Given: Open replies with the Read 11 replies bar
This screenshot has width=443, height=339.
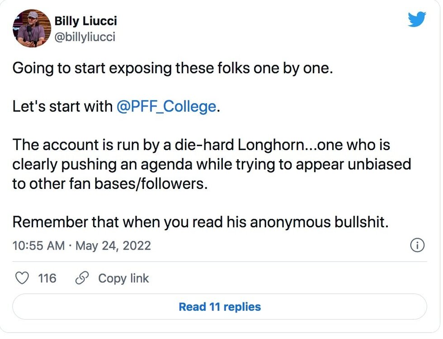Looking at the screenshot, I should 220,306.
